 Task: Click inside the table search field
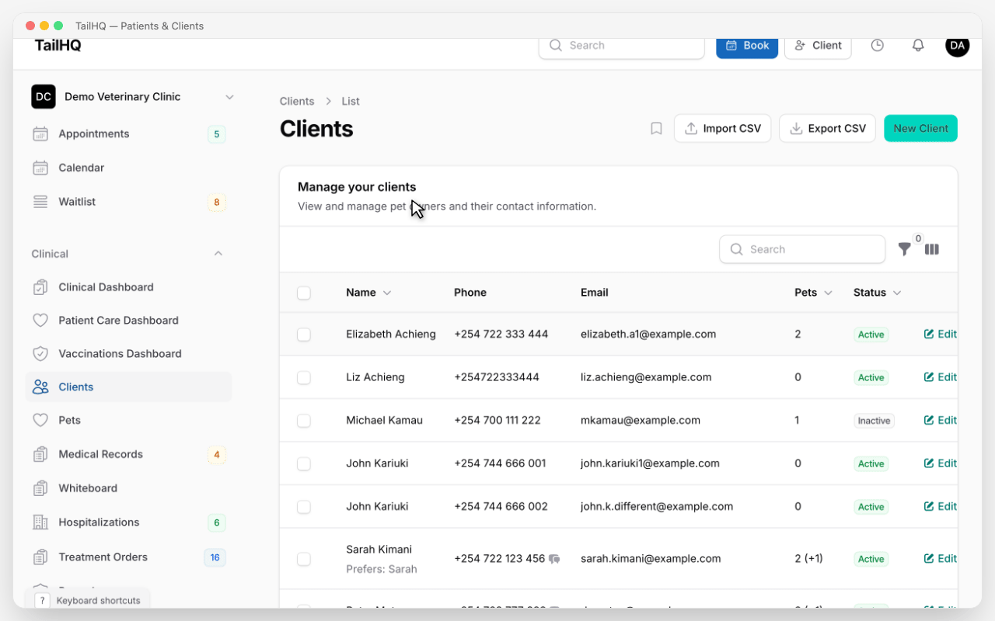[802, 249]
